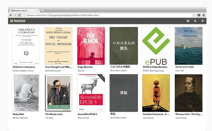Click Moby-Dick title link
This screenshot has height=131, width=212.
(18, 114)
